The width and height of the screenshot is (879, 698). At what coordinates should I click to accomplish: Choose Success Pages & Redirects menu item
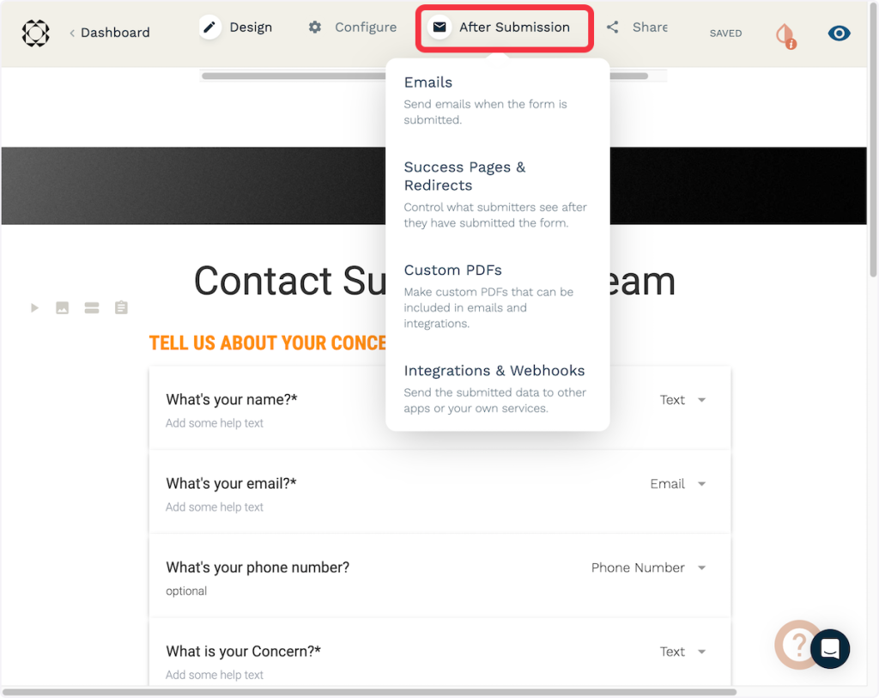tap(464, 176)
